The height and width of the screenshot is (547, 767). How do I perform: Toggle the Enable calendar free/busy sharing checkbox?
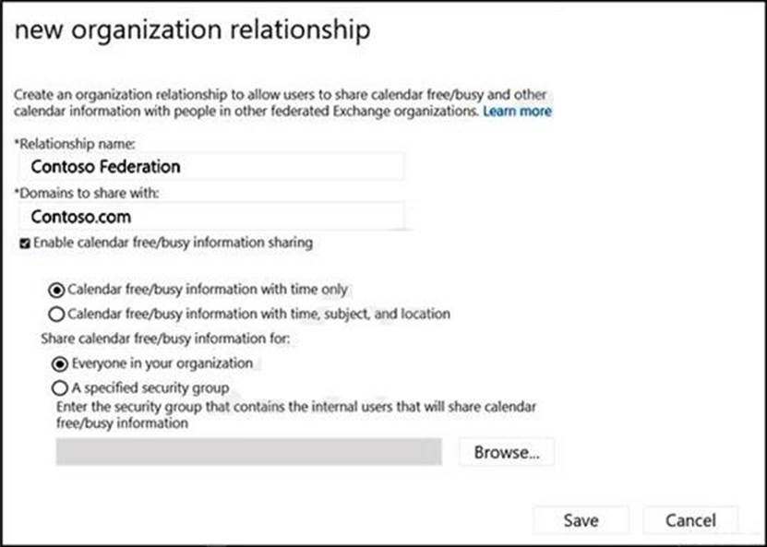(24, 244)
